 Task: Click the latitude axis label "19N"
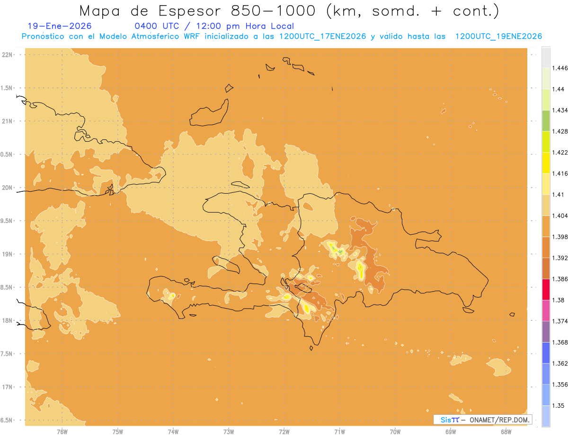click(x=8, y=254)
